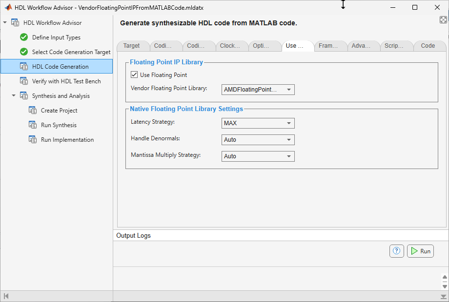This screenshot has height=302, width=449.
Task: Select the Run Implementation step
Action: coord(67,140)
